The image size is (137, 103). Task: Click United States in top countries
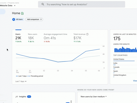pyautogui.click(x=119, y=59)
